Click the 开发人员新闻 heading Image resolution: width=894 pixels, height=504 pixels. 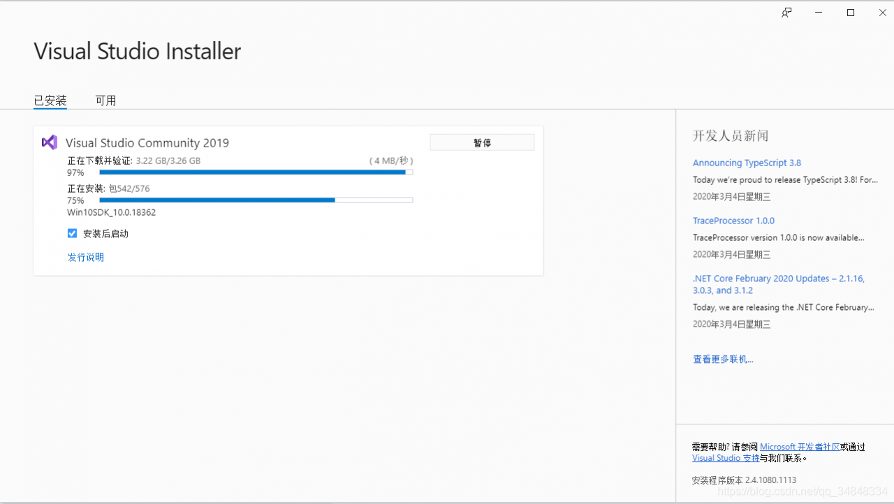731,135
